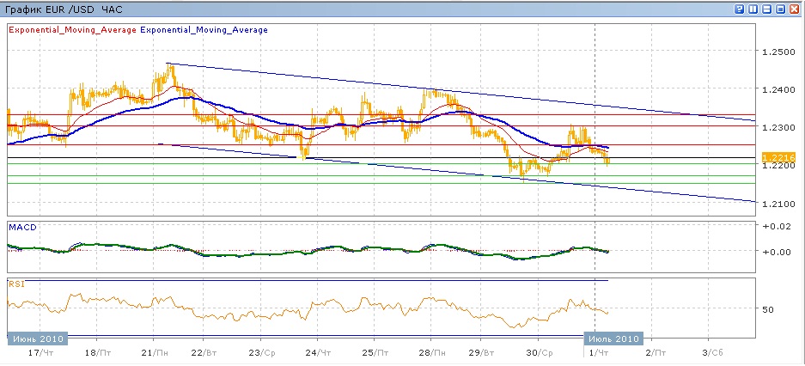This screenshot has width=805, height=366.
Task: Click the pause-style icon in title bar
Action: coord(753,9)
